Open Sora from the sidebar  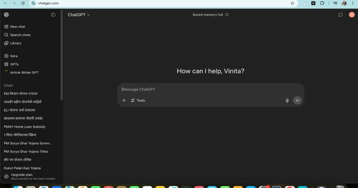(x=11, y=56)
